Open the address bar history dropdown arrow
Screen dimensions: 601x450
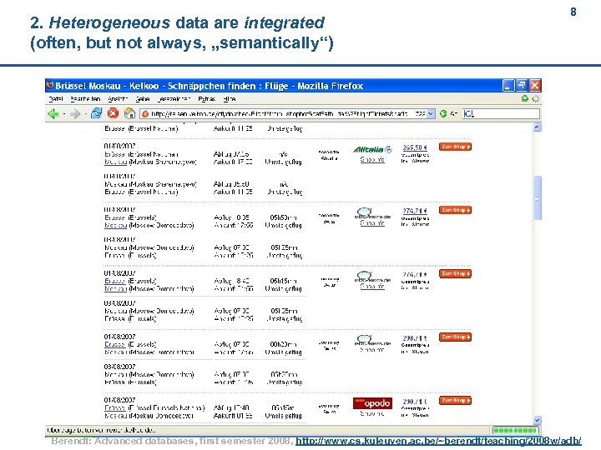(x=431, y=113)
